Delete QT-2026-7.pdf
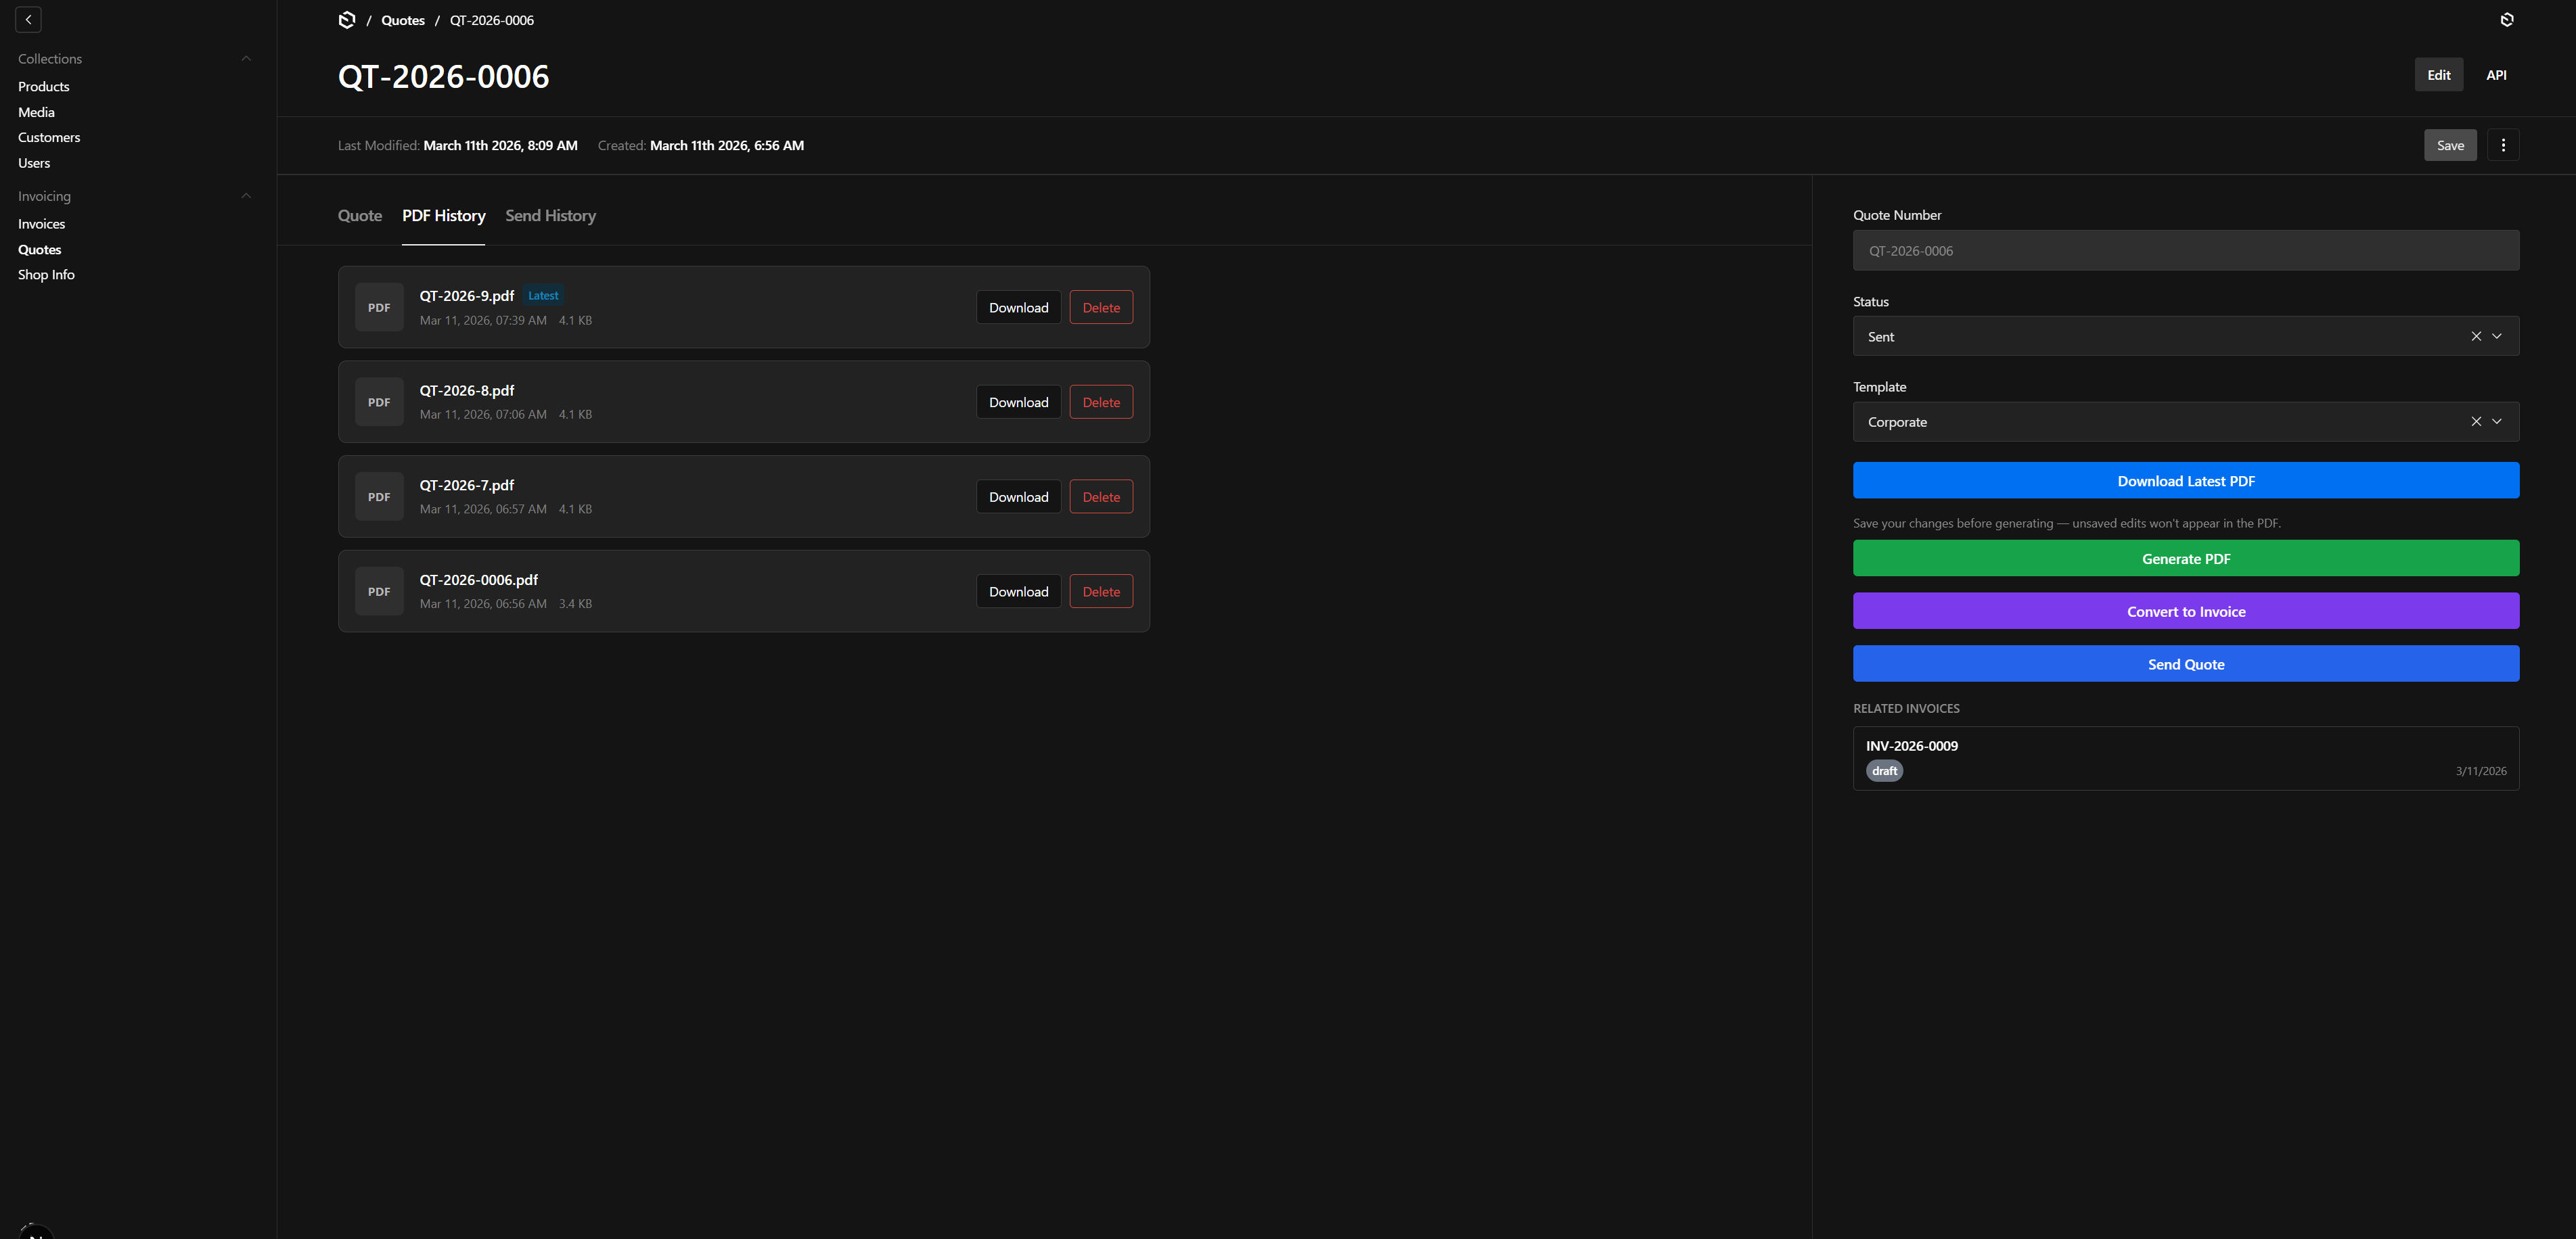The image size is (2576, 1239). tap(1101, 496)
